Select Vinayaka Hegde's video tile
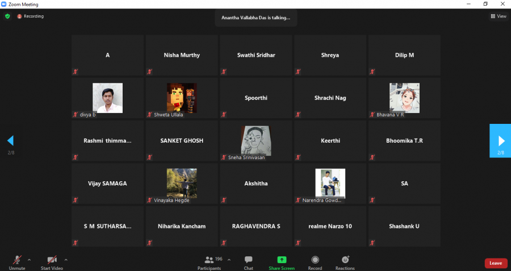Image resolution: width=511 pixels, height=271 pixels. tap(182, 183)
